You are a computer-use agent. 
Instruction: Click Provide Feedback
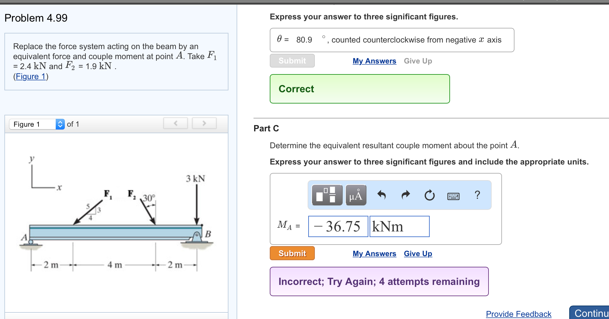[x=519, y=314]
